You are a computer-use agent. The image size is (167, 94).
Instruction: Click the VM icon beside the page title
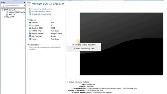click(29, 4)
